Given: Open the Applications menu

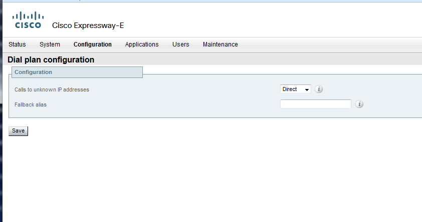Looking at the screenshot, I should 142,44.
